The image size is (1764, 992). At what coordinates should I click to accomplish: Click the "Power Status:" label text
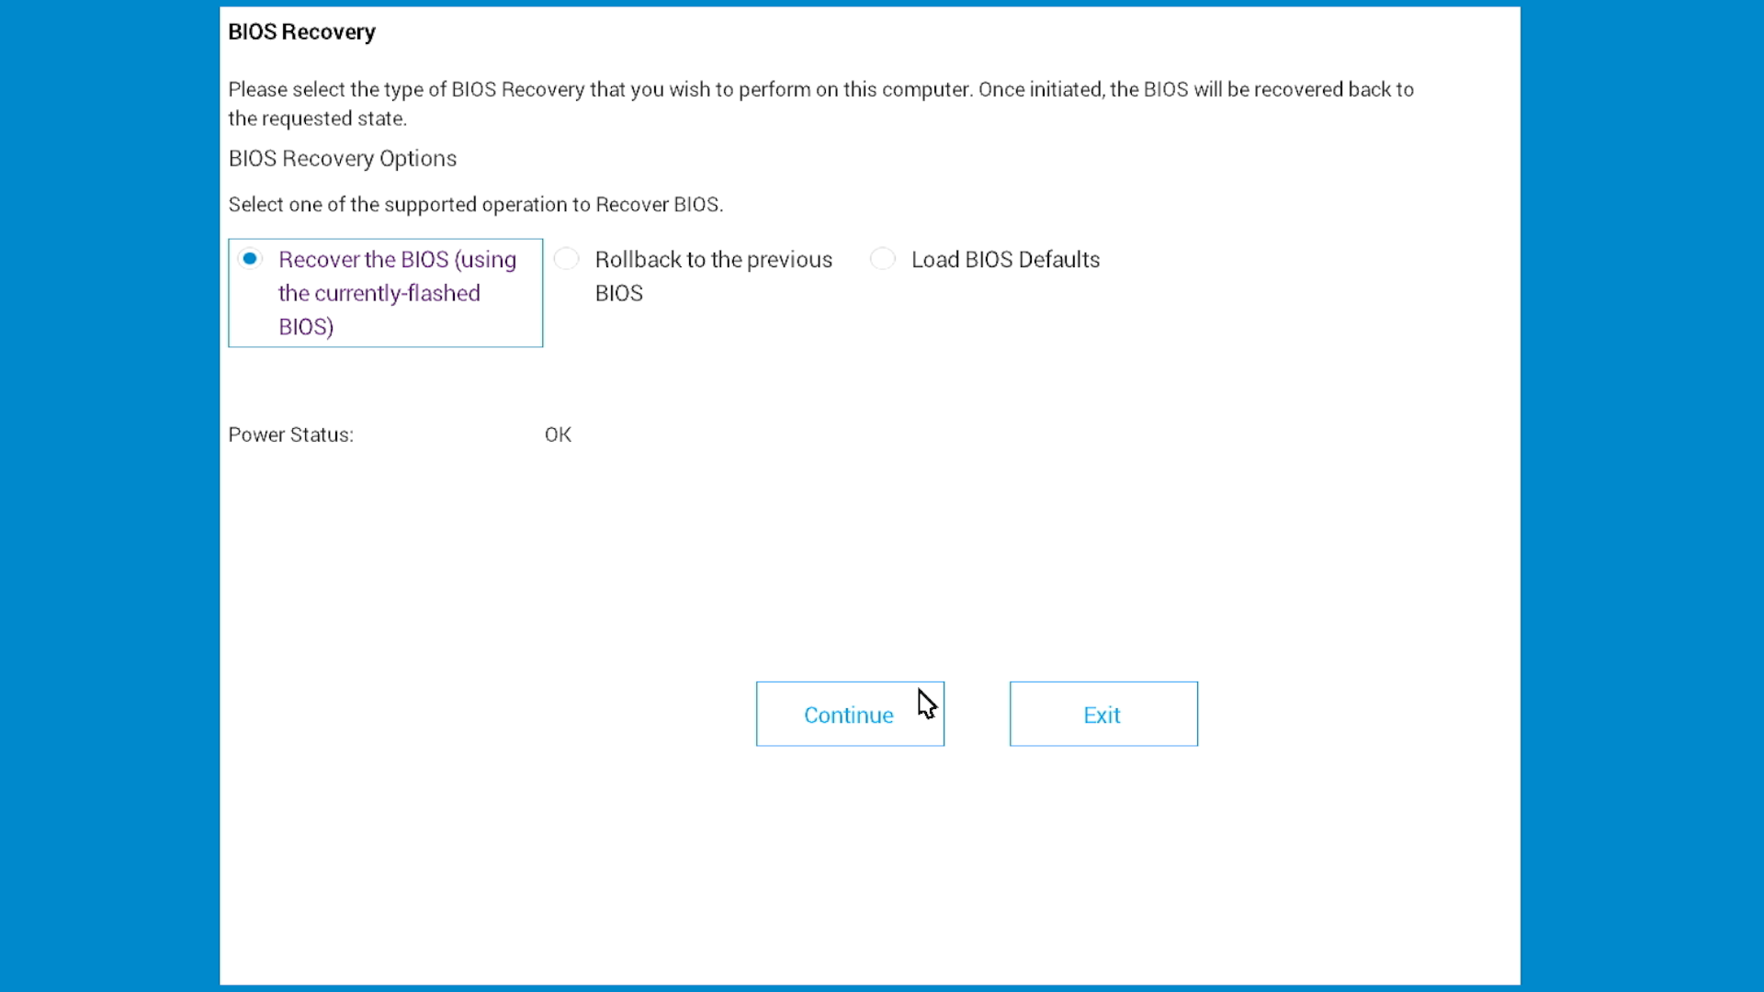pos(290,434)
